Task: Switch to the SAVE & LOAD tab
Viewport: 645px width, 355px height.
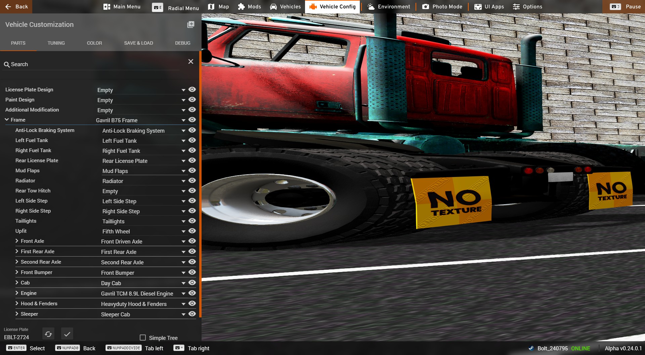Action: (138, 43)
